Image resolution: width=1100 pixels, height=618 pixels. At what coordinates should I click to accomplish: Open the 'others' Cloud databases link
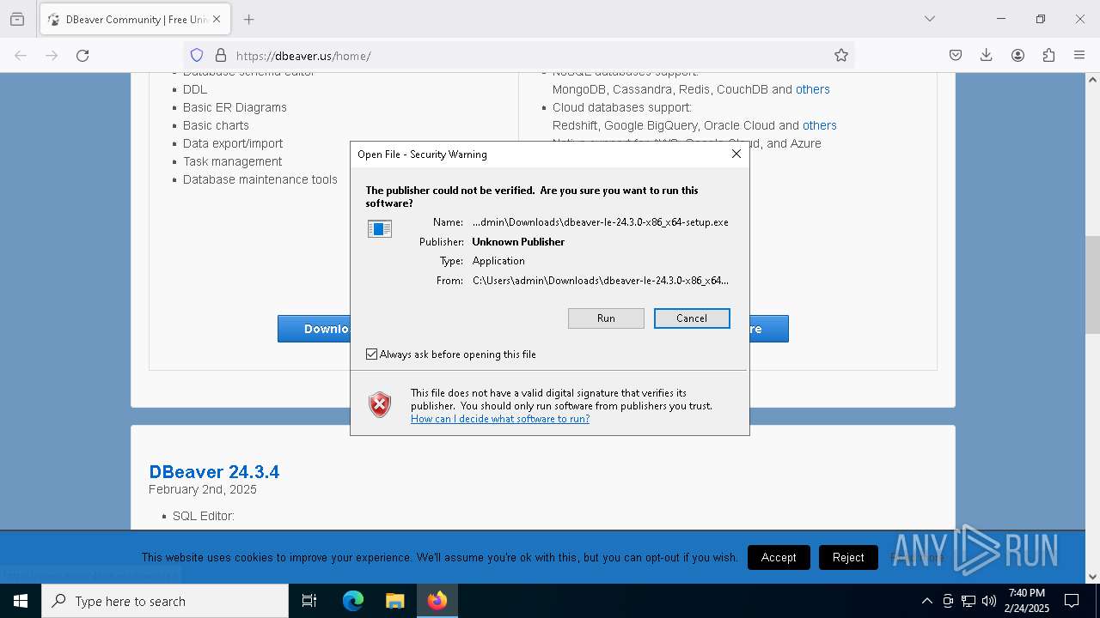click(x=820, y=125)
